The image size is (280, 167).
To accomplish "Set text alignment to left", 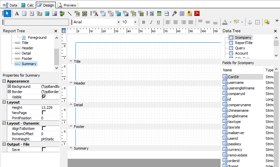I will [168, 22].
